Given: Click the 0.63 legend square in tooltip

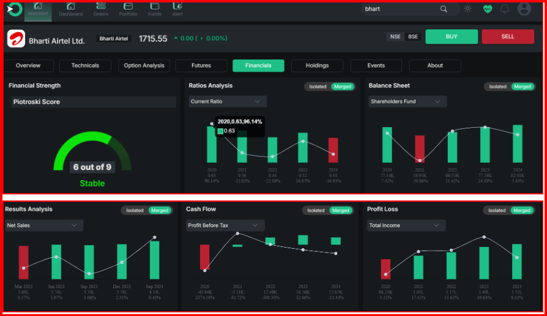Looking at the screenshot, I should click(x=220, y=131).
